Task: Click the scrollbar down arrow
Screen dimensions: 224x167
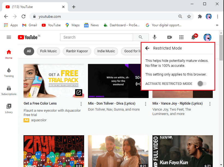Action: click(x=221, y=165)
